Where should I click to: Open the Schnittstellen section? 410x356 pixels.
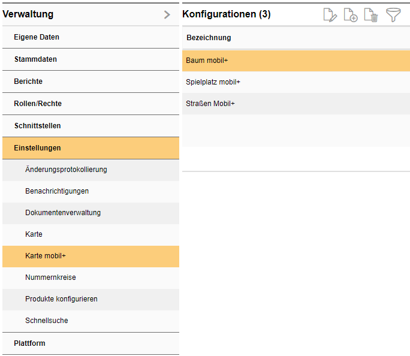click(x=37, y=126)
